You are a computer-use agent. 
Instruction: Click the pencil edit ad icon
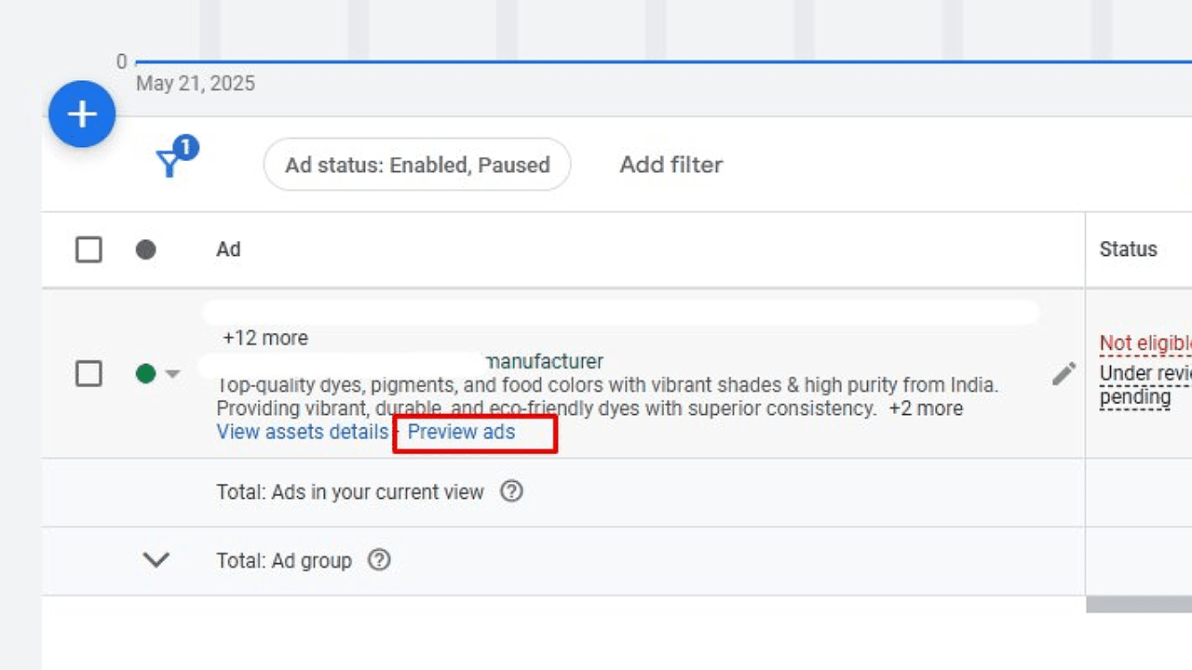click(1063, 374)
